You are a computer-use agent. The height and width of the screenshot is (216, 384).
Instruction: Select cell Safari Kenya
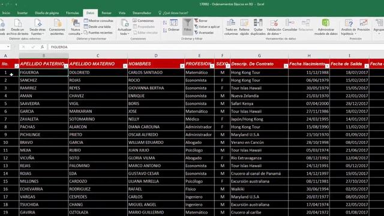coord(259,104)
